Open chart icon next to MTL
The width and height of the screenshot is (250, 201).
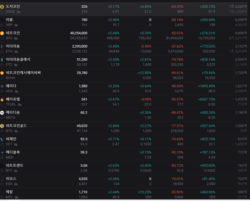point(17,197)
